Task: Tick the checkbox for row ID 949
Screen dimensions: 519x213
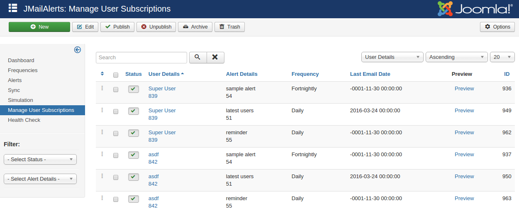Action: click(116, 111)
